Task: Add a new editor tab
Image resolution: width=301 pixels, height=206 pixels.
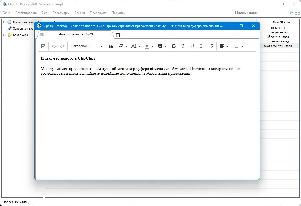Action: [x=118, y=35]
